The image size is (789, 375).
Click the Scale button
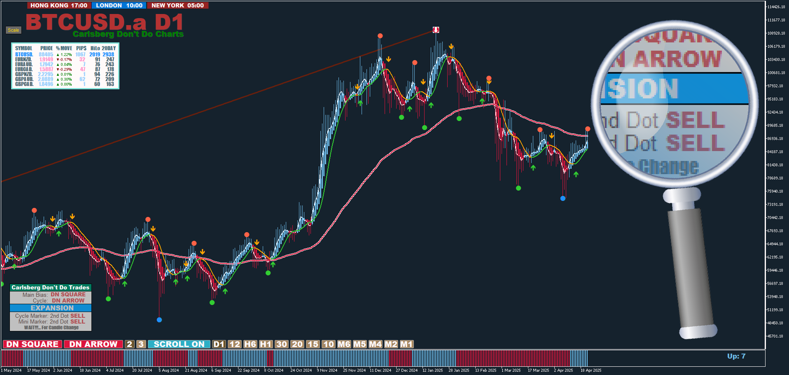pos(13,30)
